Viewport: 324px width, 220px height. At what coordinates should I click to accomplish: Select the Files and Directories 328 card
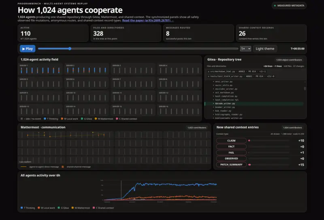(x=126, y=33)
